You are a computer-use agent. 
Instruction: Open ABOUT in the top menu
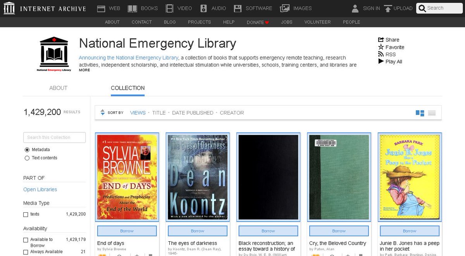[112, 22]
